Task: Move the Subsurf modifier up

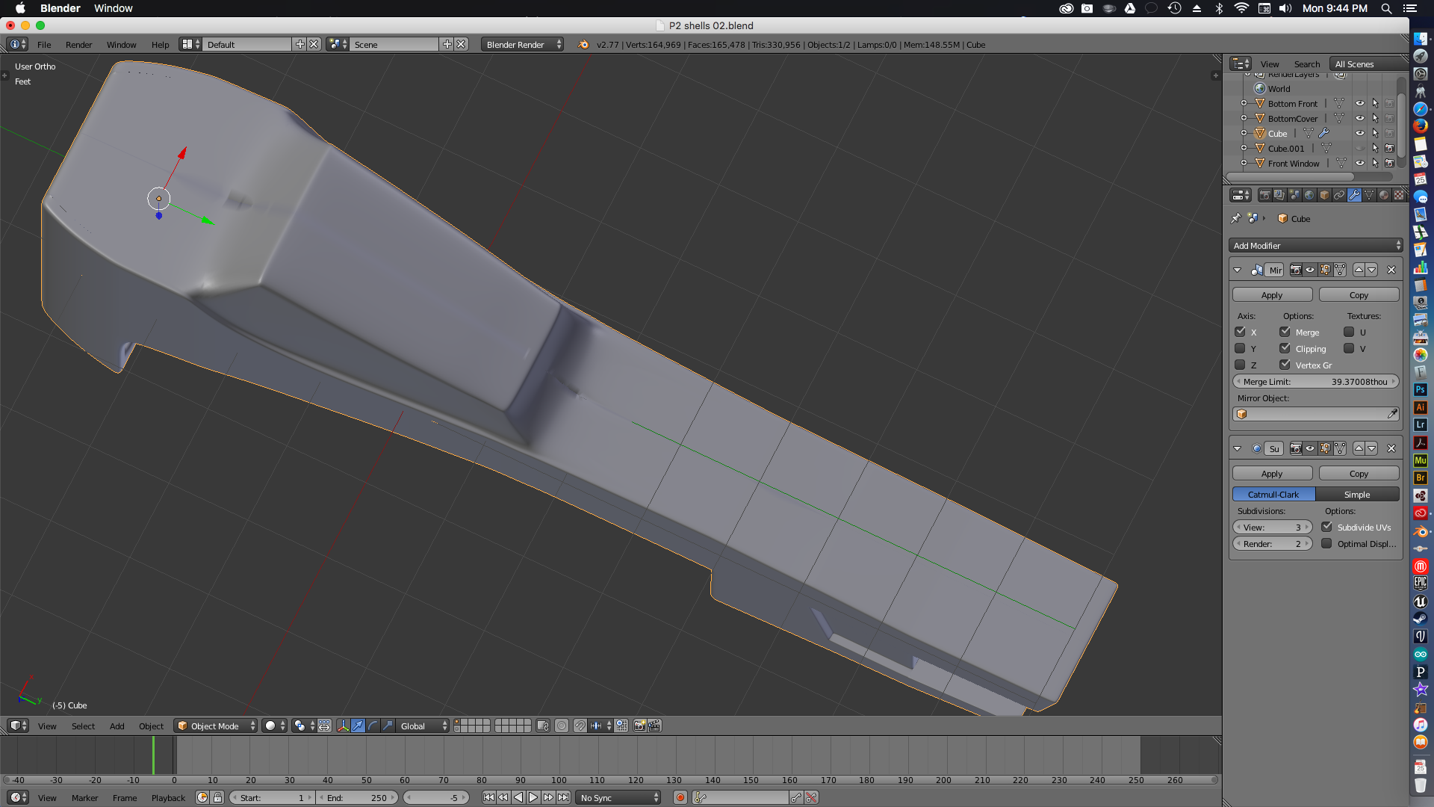Action: click(1359, 448)
